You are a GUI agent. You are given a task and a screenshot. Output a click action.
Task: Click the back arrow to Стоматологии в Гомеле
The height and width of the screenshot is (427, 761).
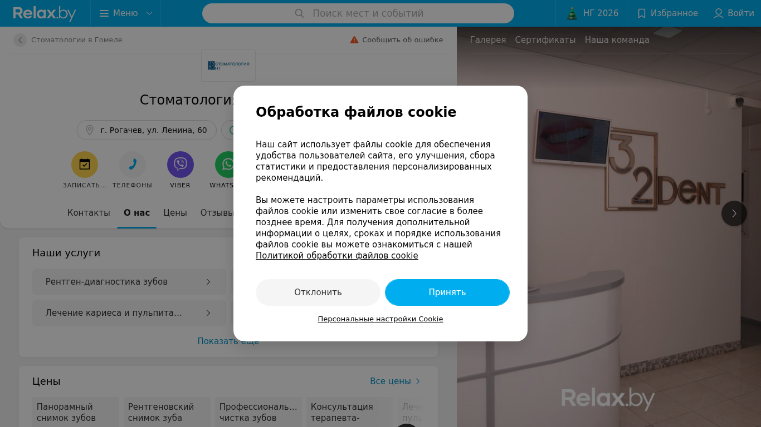(x=20, y=40)
